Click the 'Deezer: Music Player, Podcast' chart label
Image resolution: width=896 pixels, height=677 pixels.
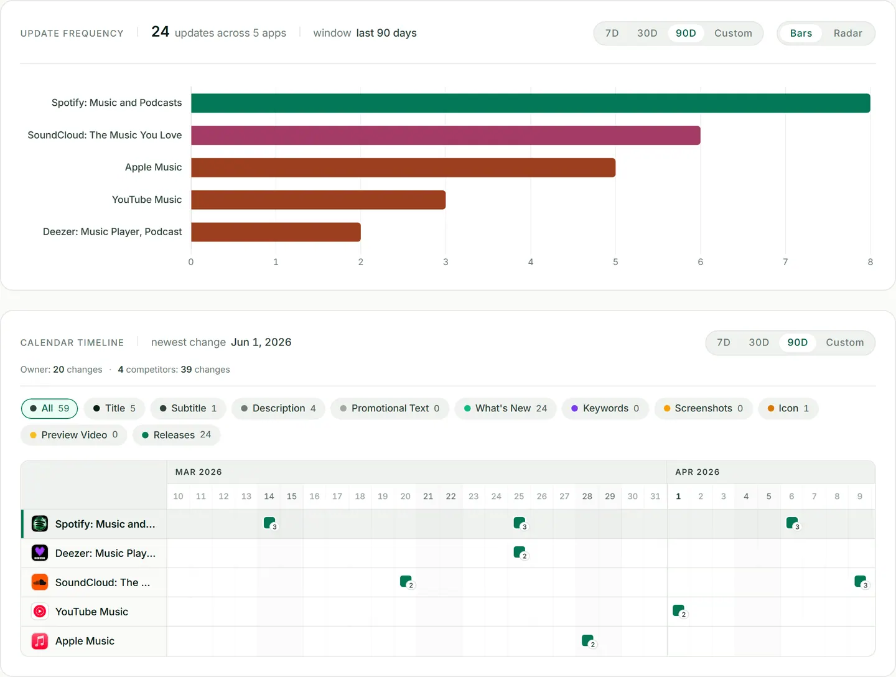pos(113,231)
